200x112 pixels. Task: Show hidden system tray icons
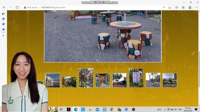(x=165, y=110)
